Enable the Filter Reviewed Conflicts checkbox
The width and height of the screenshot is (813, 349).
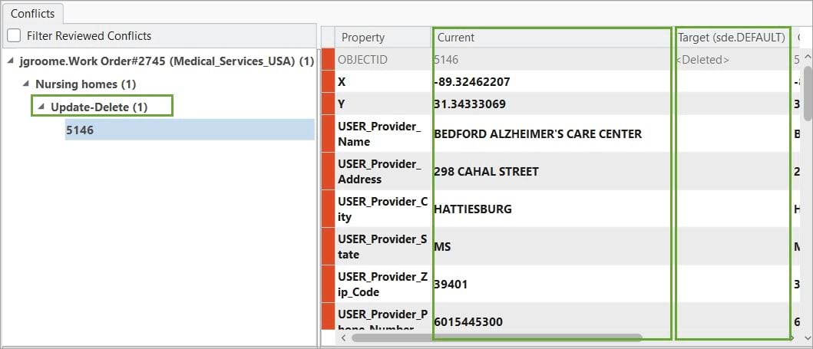click(14, 35)
